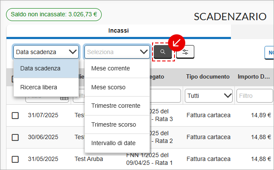This screenshot has width=274, height=170.
Task: Open the Seleziona period dropdown
Action: [117, 52]
